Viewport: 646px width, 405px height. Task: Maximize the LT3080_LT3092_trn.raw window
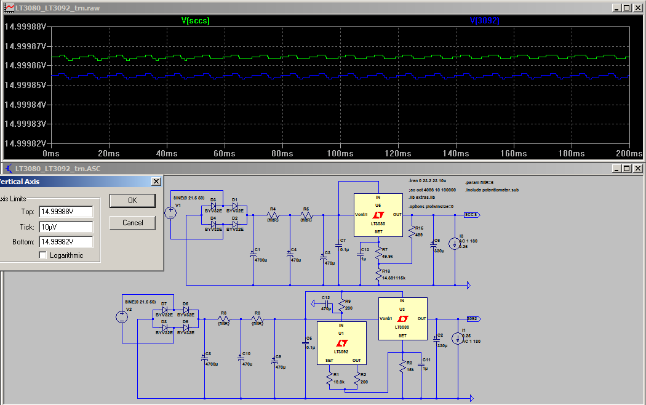627,8
